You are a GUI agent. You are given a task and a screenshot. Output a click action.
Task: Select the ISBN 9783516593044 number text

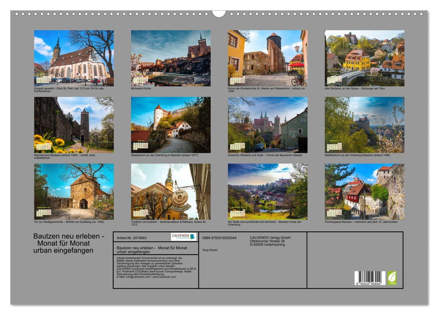click(x=220, y=237)
